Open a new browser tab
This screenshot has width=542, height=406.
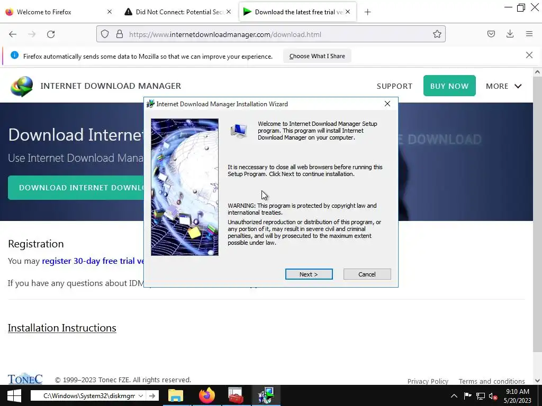(367, 12)
